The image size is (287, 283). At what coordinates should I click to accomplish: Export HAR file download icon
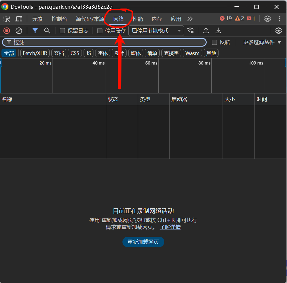point(218,30)
